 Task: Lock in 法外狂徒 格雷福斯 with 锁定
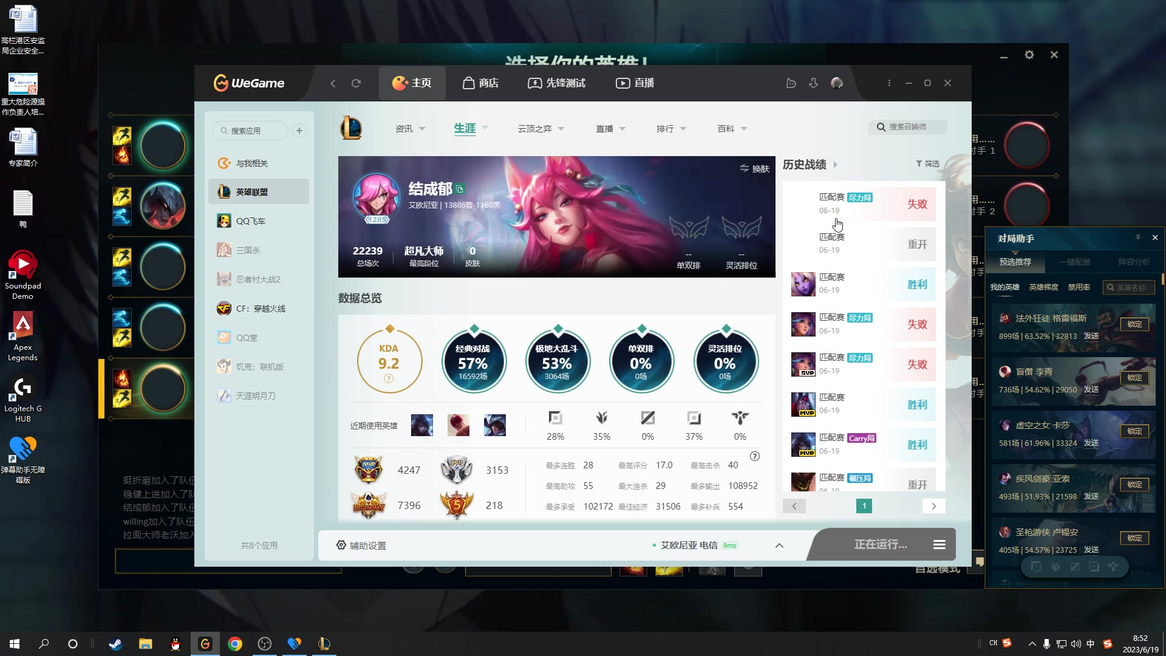click(x=1134, y=324)
